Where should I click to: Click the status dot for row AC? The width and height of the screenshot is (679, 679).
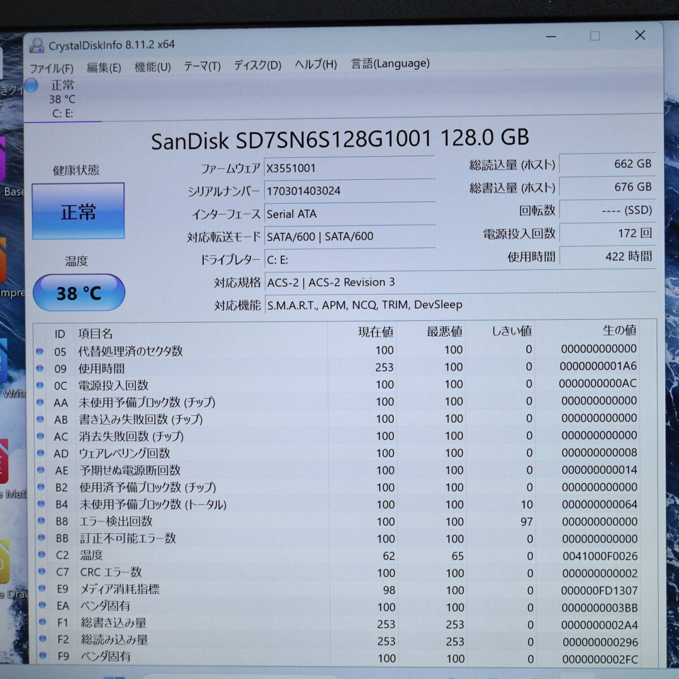(40, 436)
